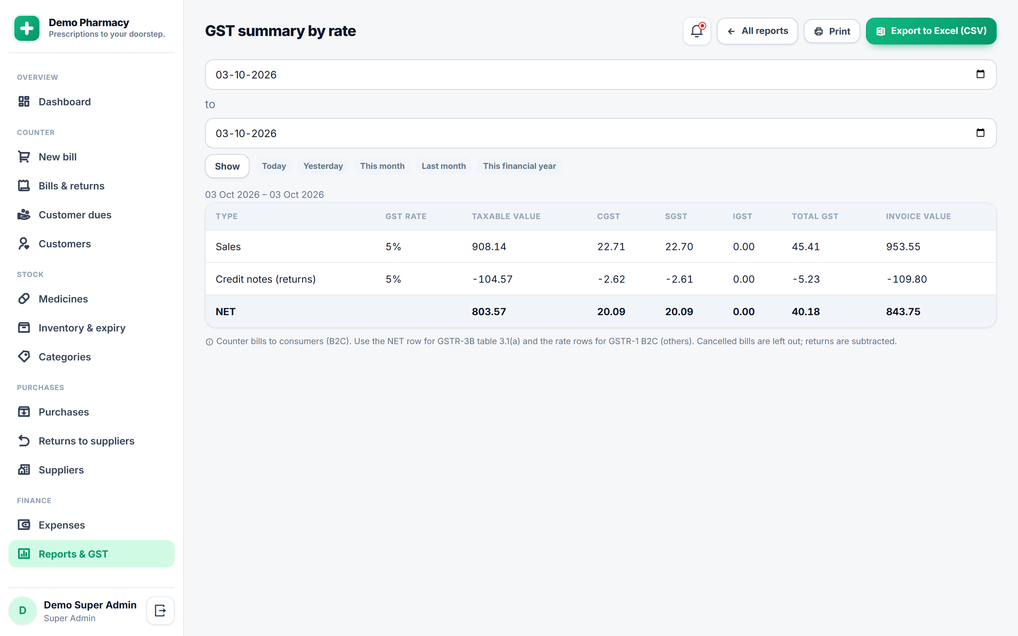Click the credit notes invoice value -109.80
The height and width of the screenshot is (636, 1018).
[907, 279]
